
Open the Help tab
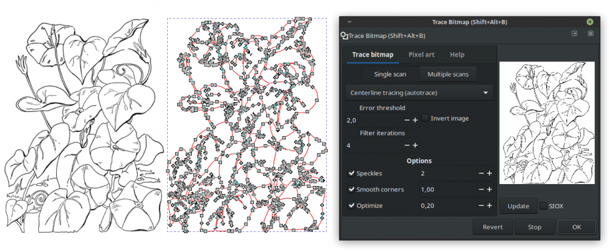[x=457, y=55]
